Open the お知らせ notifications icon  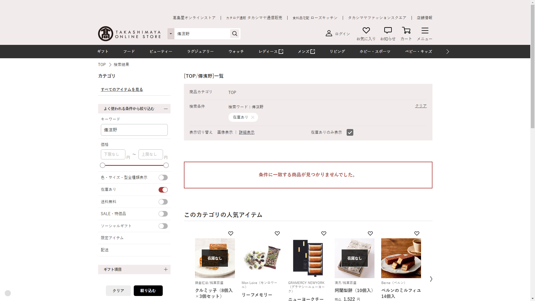tap(388, 30)
